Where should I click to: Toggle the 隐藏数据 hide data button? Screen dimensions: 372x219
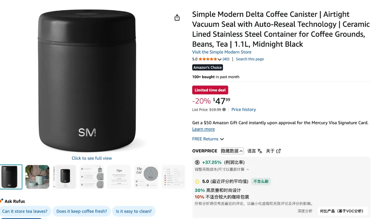[232, 151]
